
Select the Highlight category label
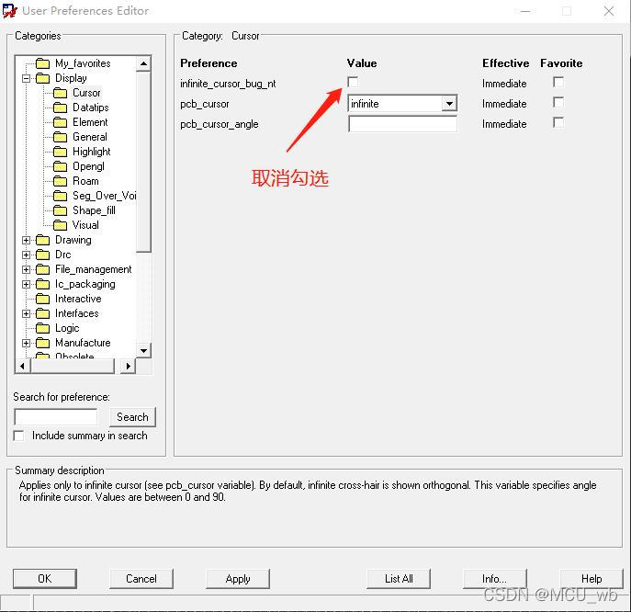91,152
